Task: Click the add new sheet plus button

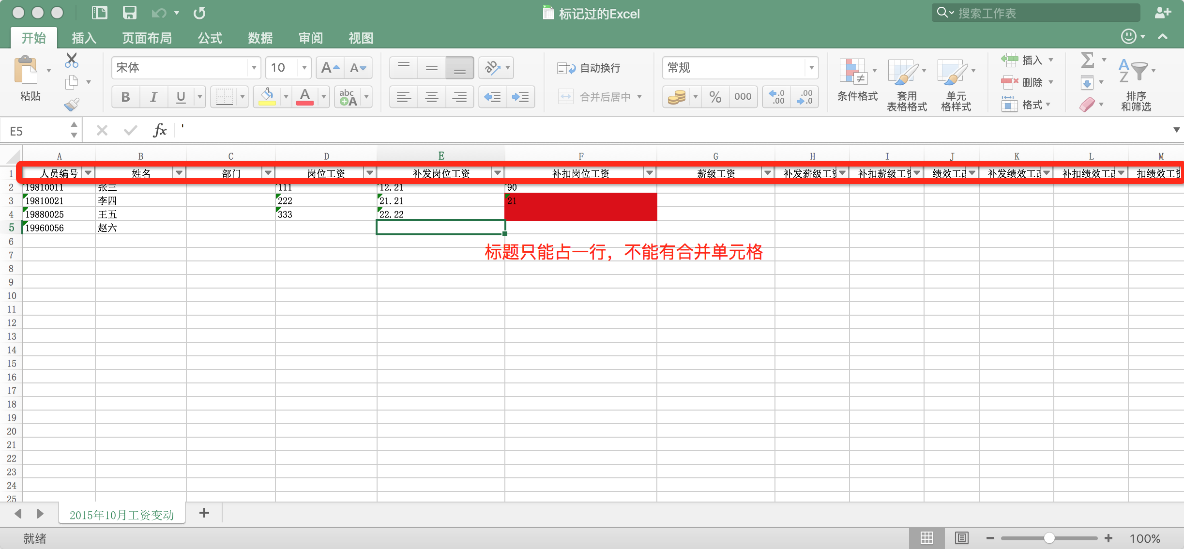Action: [204, 513]
